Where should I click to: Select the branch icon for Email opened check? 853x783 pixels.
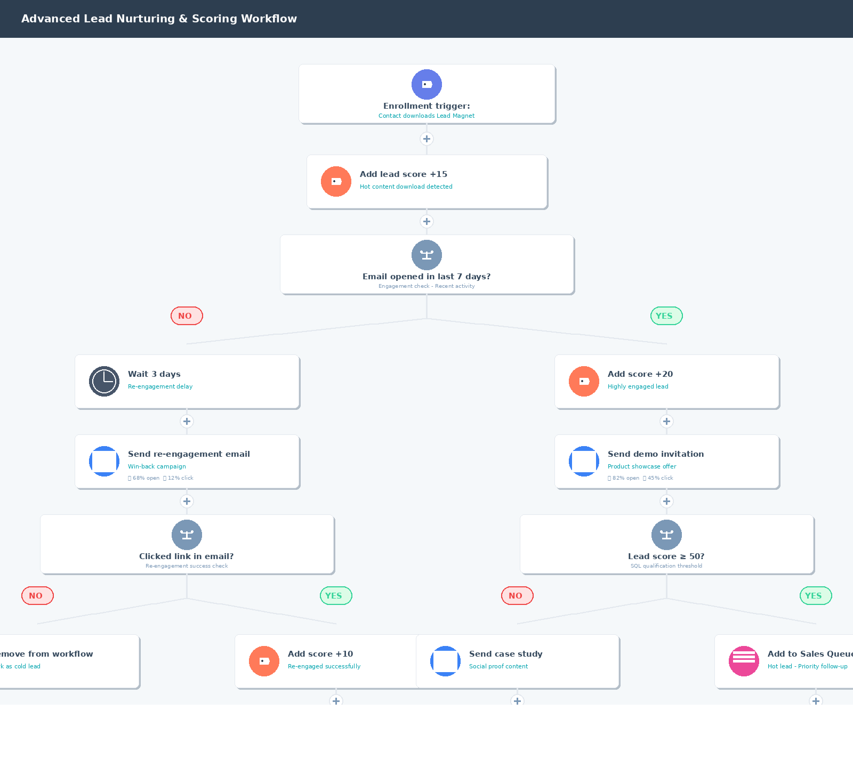click(426, 255)
